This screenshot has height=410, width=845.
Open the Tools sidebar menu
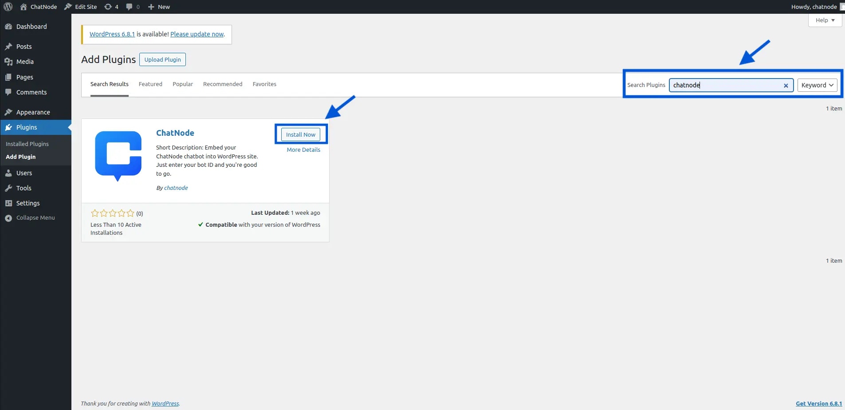coord(35,188)
